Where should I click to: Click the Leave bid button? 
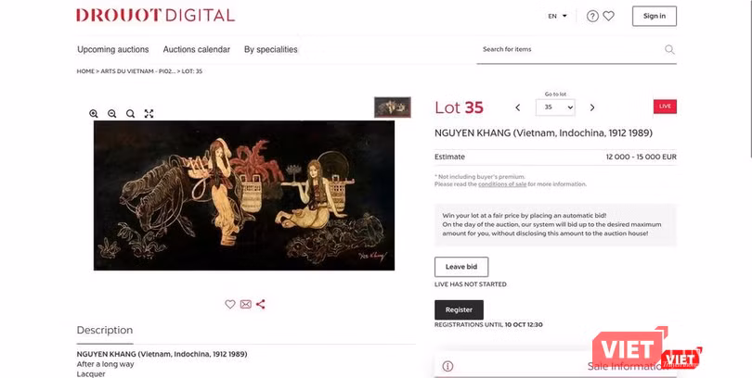461,267
